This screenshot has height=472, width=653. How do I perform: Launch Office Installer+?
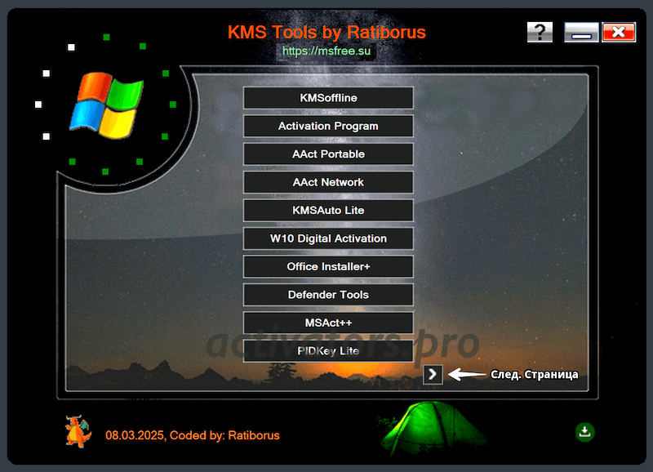click(x=327, y=266)
